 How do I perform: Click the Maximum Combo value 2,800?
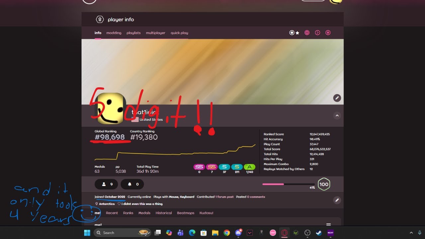314,164
